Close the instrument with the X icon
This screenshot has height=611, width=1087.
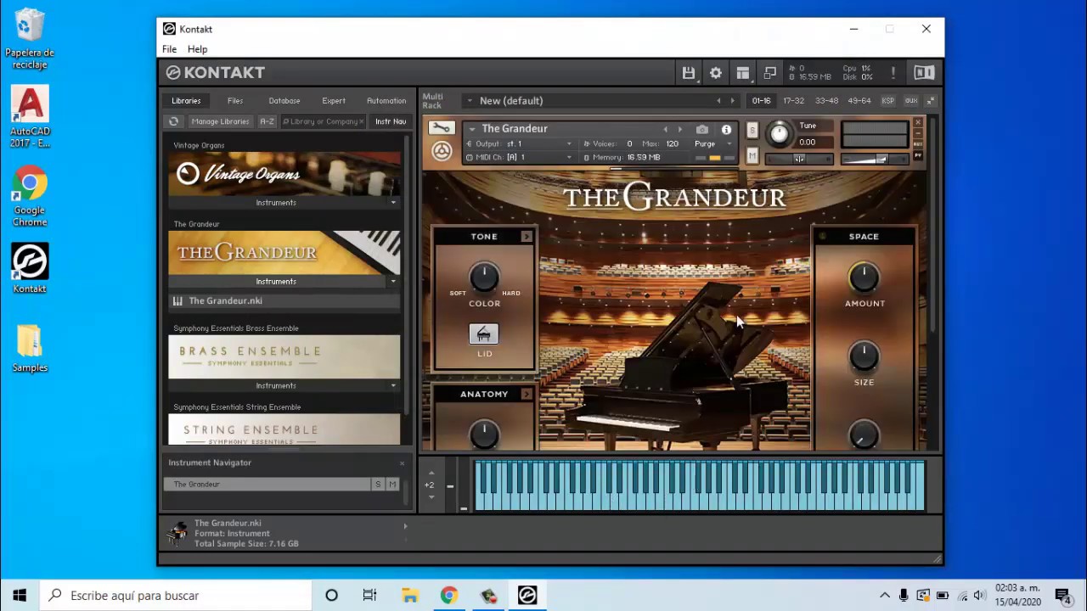[917, 123]
